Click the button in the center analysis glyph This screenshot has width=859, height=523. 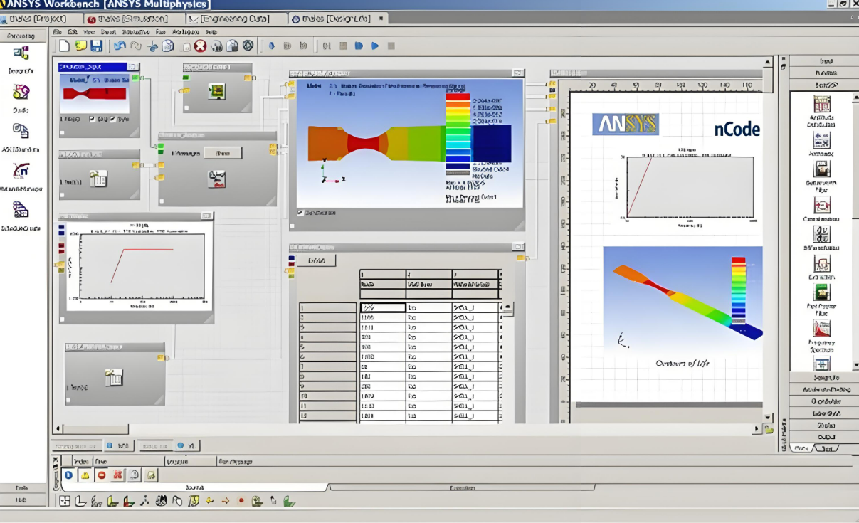point(222,153)
